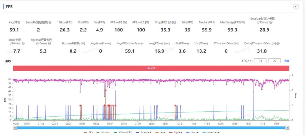Click the left handle of time range slider
Screen dimensions: 305x135
click(x=15, y=128)
